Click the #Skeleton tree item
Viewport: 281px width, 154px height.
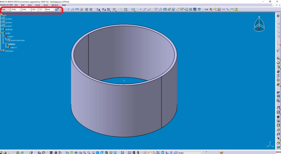9,51
